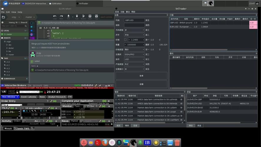Viewport: 261px width, 147px height.
Task: Open the 系统 menu in VnTrader
Action: click(117, 12)
